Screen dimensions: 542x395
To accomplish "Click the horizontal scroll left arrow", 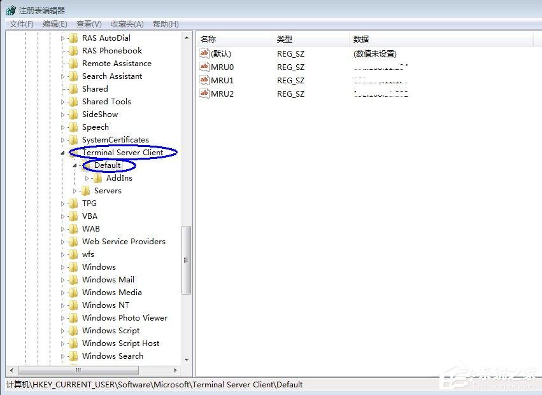I will click(x=11, y=370).
